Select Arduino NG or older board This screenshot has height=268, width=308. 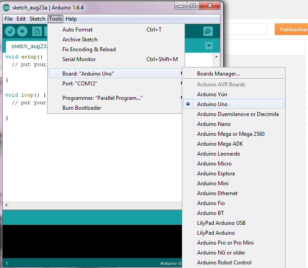click(x=233, y=252)
